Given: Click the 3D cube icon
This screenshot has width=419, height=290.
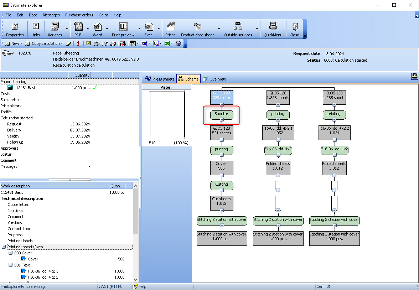Looking at the screenshot, I should point(178,43).
